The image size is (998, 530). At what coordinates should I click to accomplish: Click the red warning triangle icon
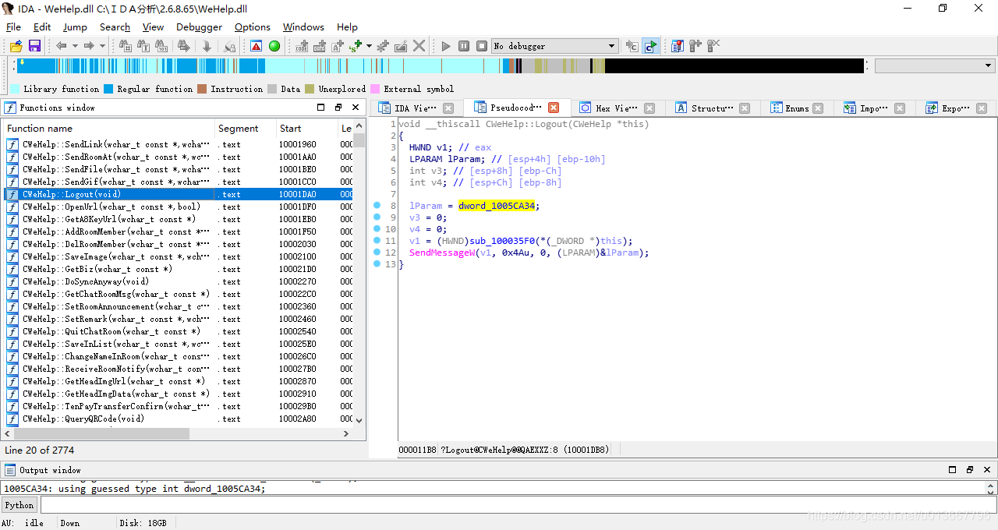point(256,46)
